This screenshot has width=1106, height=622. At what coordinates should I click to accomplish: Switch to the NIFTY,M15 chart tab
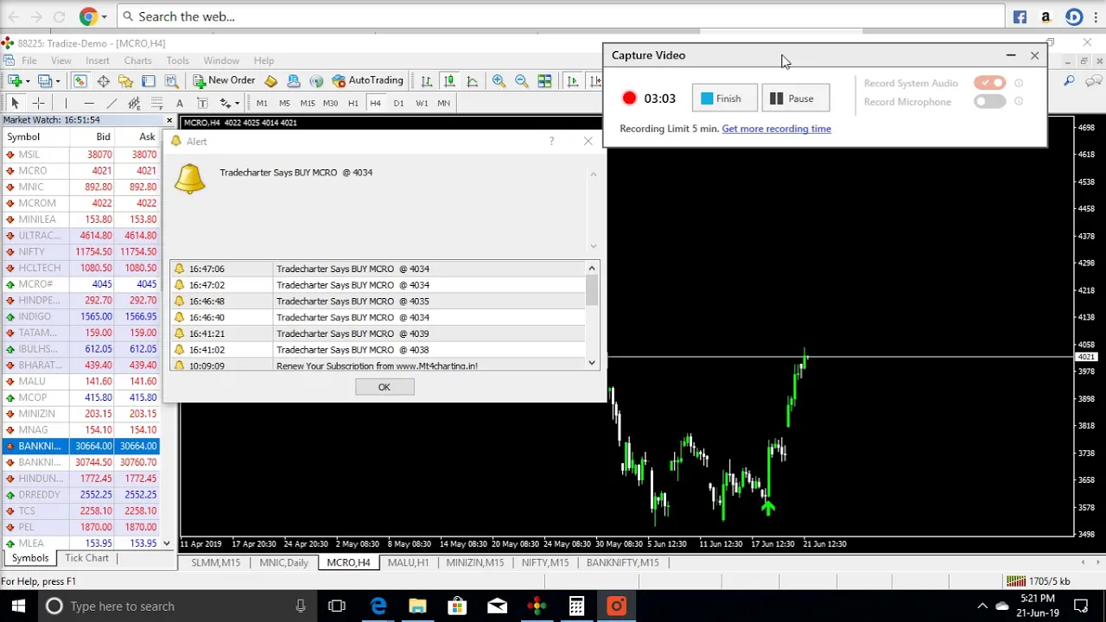(x=545, y=562)
